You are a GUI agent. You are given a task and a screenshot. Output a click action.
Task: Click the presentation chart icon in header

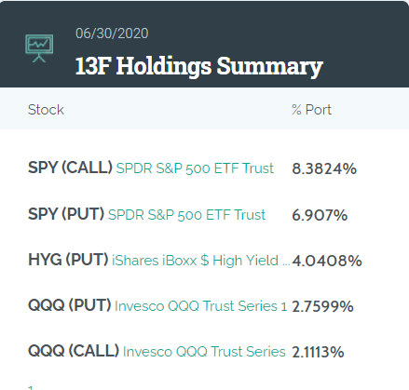pos(39,48)
